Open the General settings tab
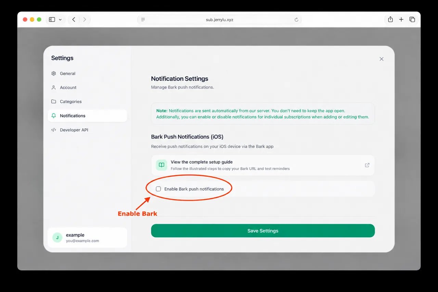 [87, 74]
